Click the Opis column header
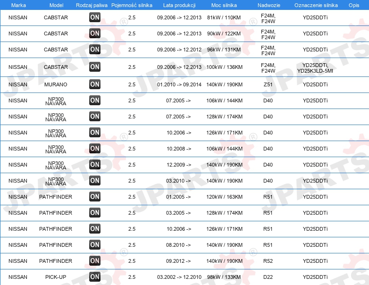Image resolution: width=369 pixels, height=285 pixels. (x=354, y=5)
